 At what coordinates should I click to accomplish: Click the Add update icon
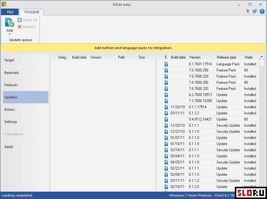[10, 22]
